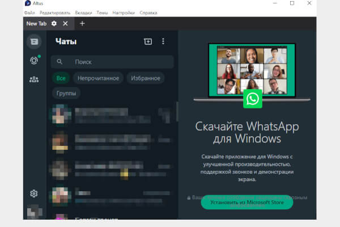Open the Communities icon in sidebar
Viewport: 340px width, 227px height.
coord(34,79)
